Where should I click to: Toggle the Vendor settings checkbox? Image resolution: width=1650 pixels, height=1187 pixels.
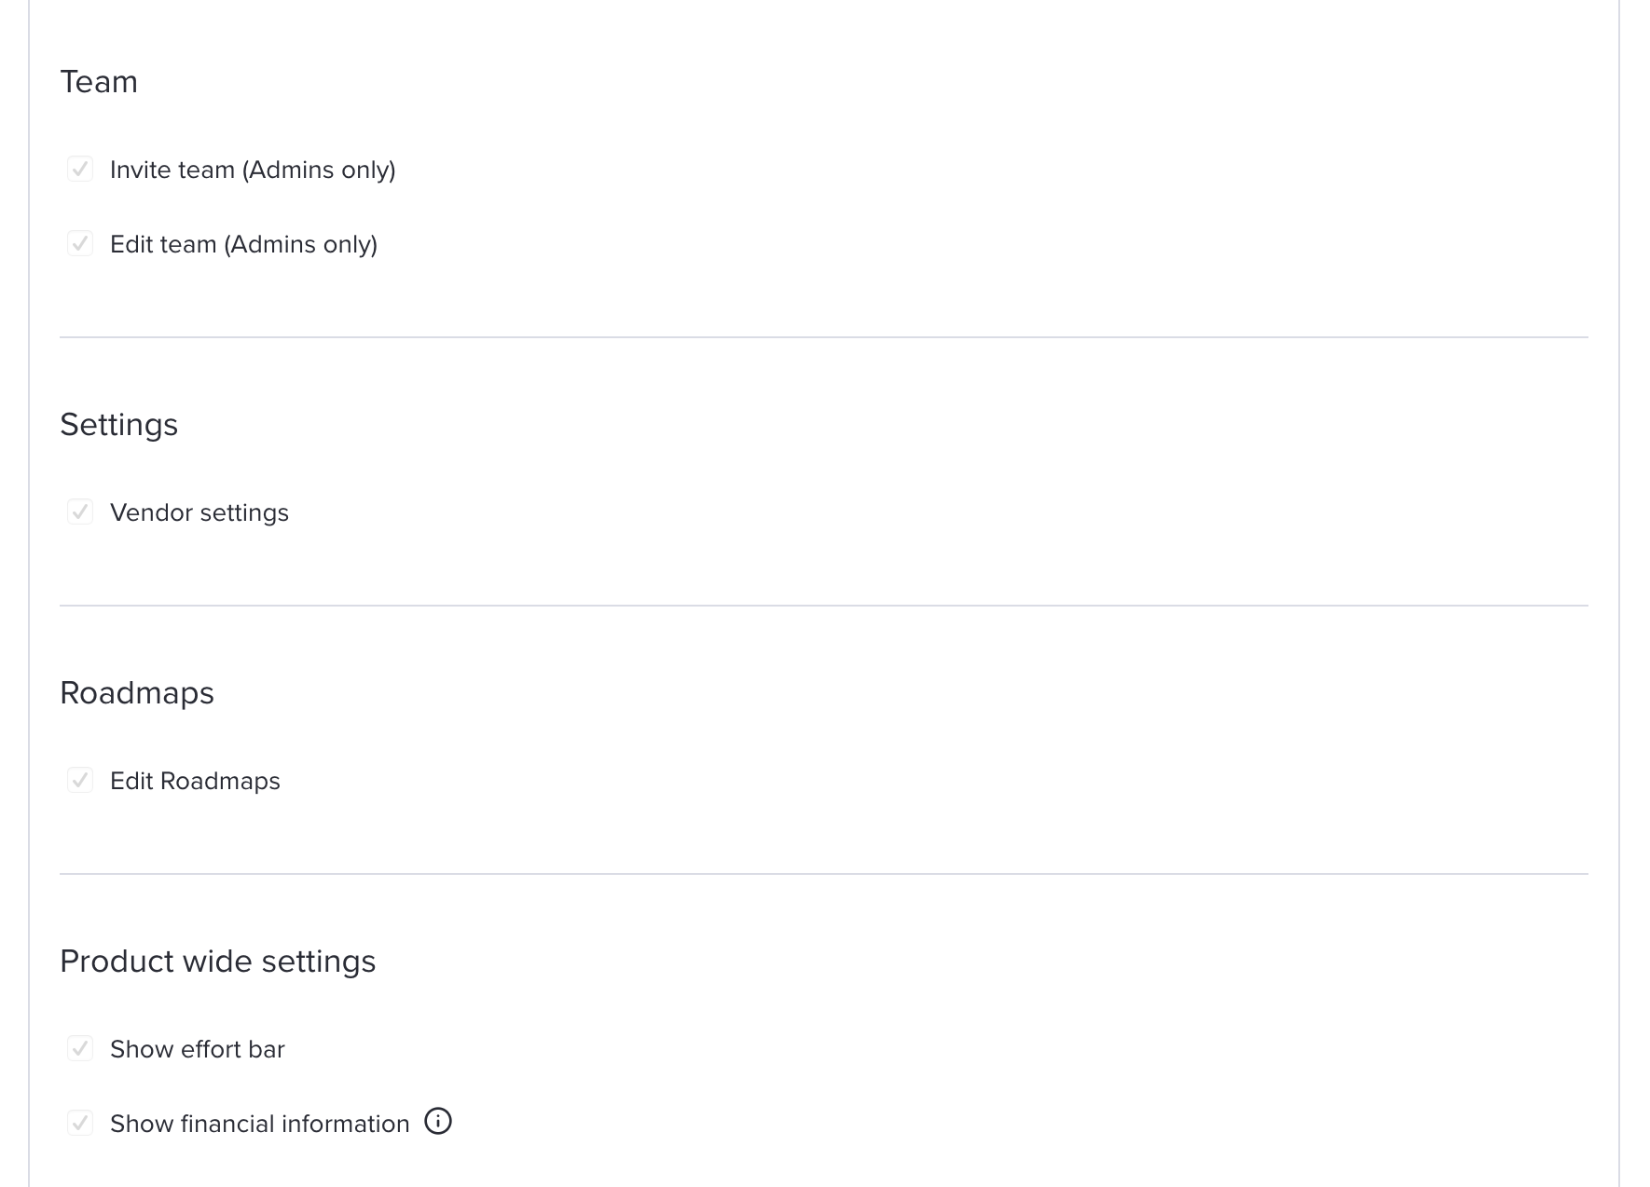click(80, 512)
